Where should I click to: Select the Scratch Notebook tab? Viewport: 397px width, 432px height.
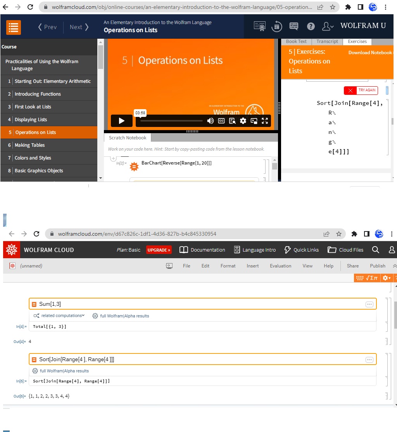click(x=128, y=138)
